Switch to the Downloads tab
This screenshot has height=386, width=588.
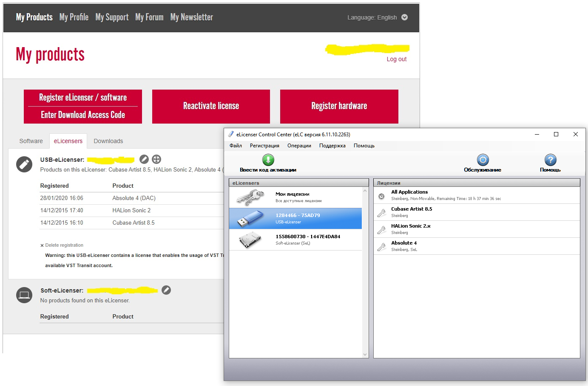click(108, 141)
